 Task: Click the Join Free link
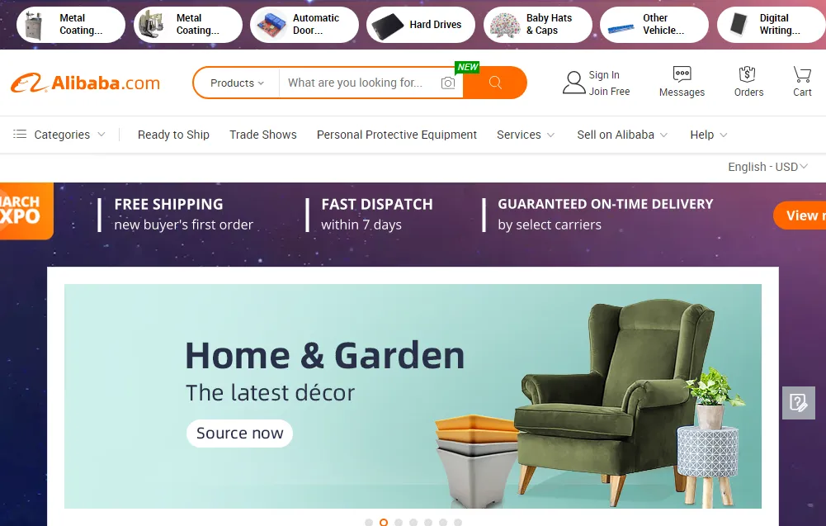[x=609, y=91]
